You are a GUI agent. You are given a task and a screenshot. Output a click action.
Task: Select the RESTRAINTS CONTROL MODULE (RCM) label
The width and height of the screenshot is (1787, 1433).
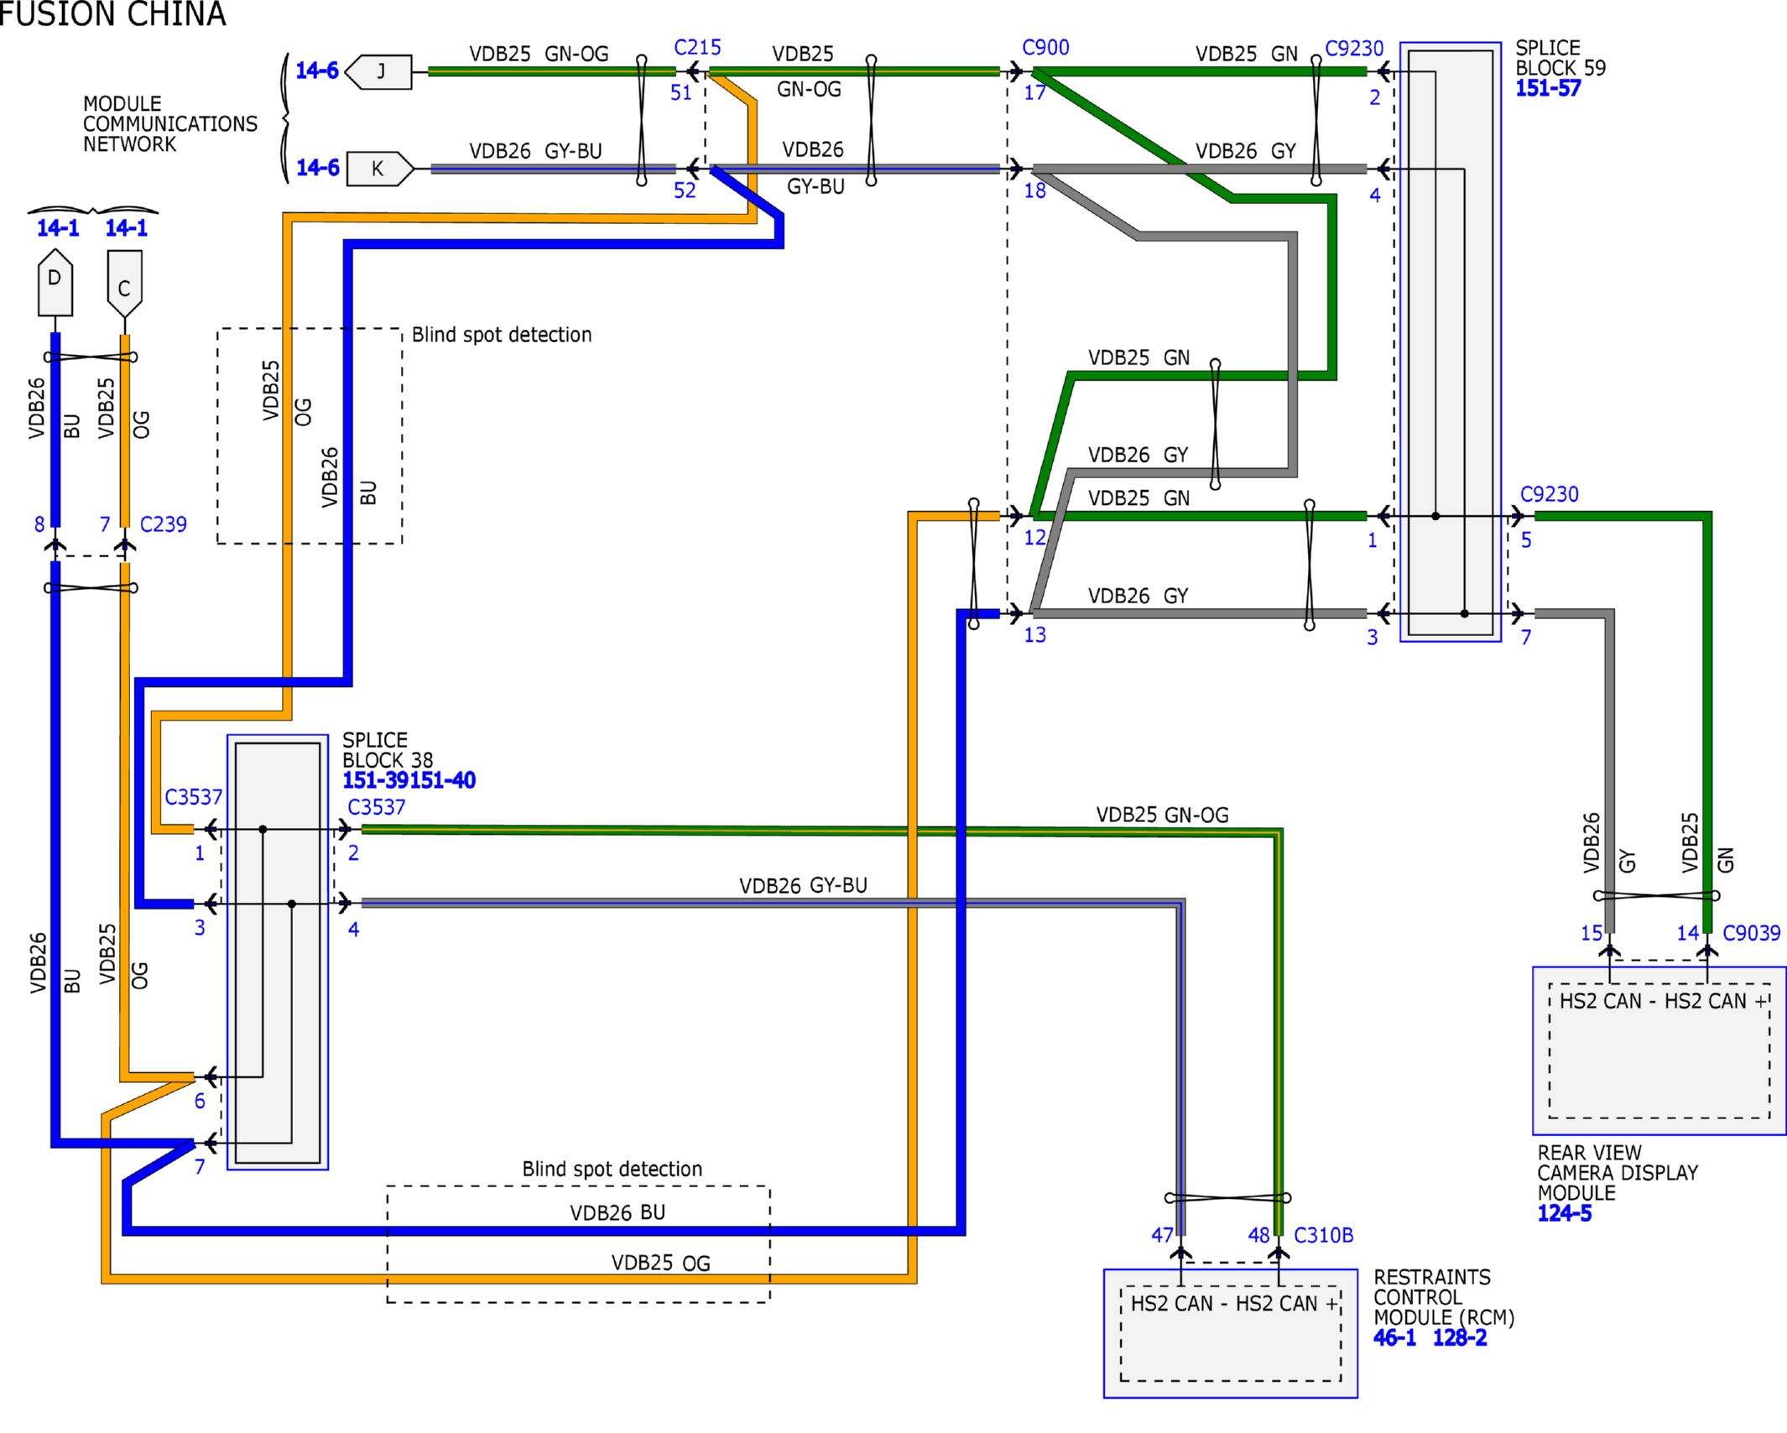(x=1444, y=1298)
